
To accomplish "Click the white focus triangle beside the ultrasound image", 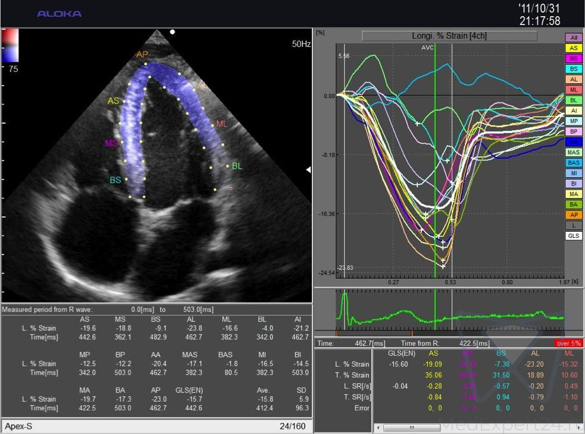I will tap(308, 170).
